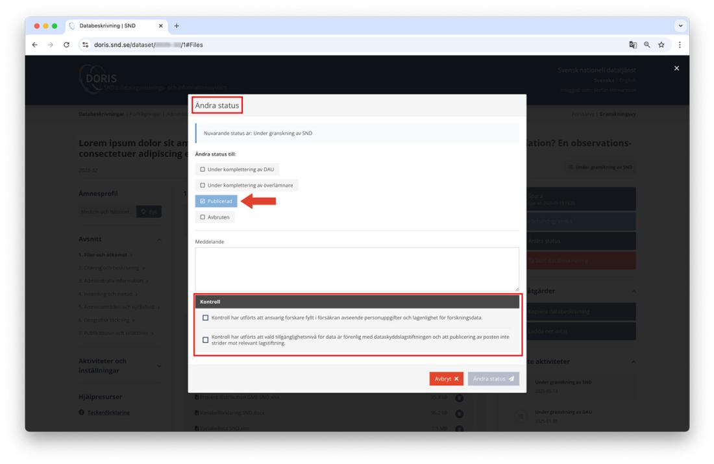Close overlay with white X at top right
The width and height of the screenshot is (714, 464).
[677, 68]
